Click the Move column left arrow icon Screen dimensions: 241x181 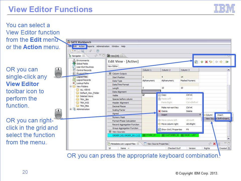[x=217, y=62]
